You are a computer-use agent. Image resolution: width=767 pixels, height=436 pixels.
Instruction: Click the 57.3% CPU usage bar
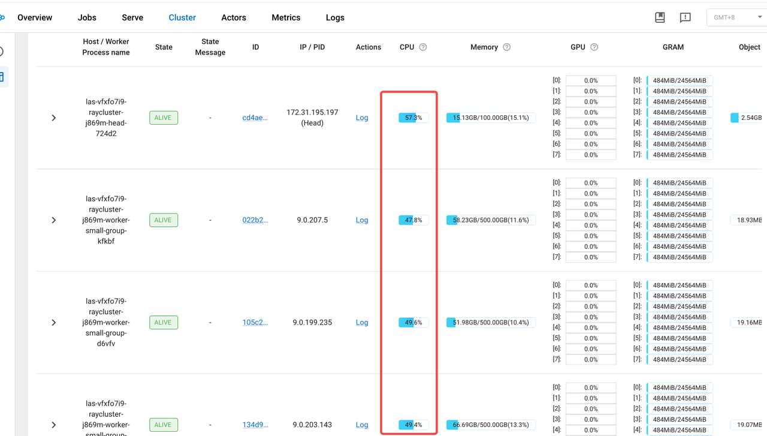(413, 118)
